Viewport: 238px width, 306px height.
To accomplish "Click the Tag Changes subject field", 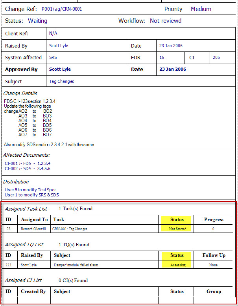I will tap(62, 82).
